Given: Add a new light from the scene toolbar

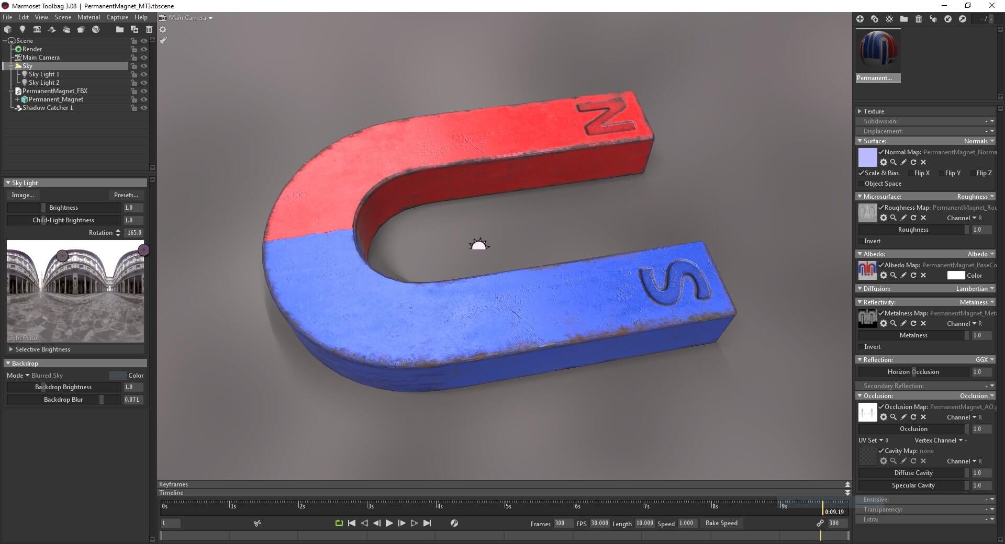Looking at the screenshot, I should (x=22, y=29).
